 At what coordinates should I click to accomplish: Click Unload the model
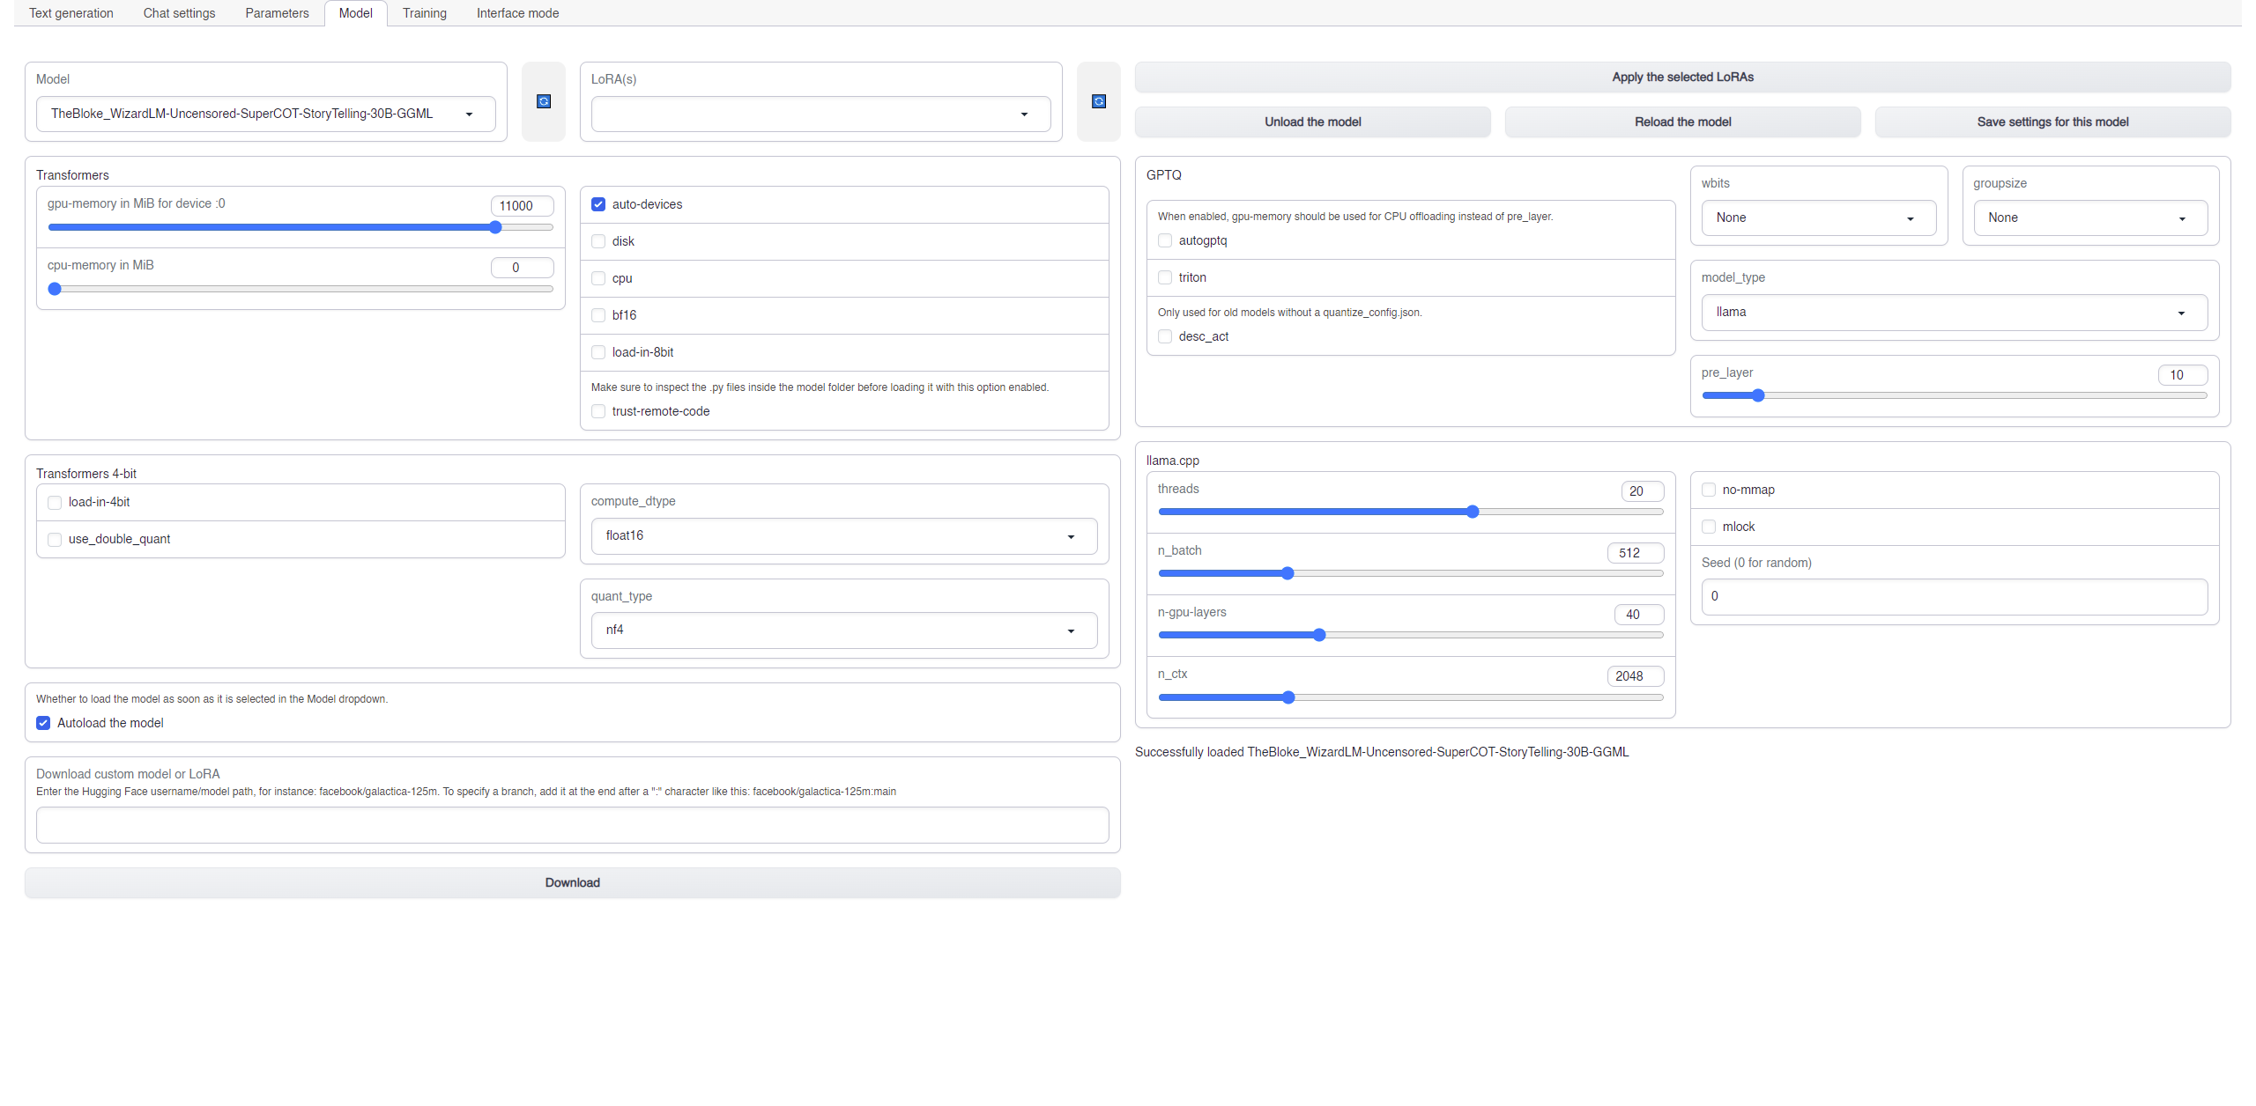pos(1311,122)
